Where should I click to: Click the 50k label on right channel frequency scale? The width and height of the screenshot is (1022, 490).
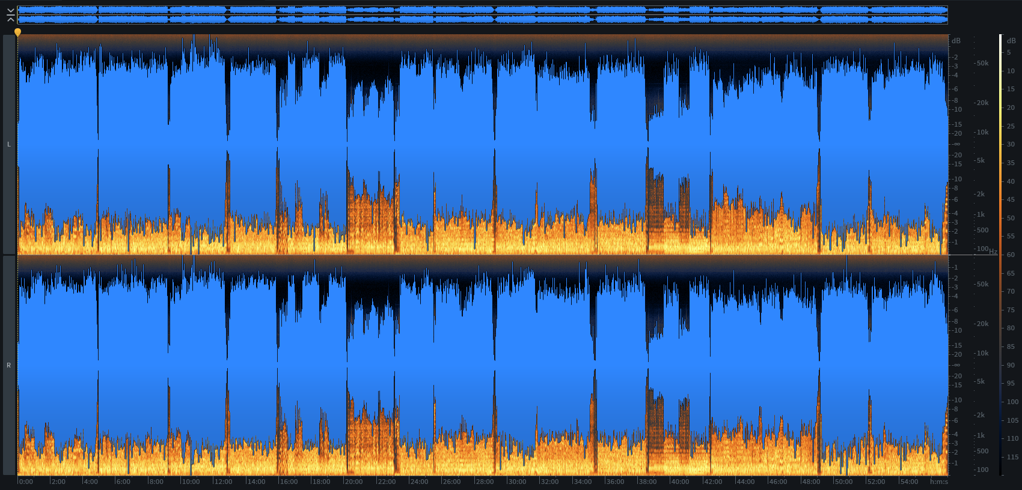click(982, 284)
